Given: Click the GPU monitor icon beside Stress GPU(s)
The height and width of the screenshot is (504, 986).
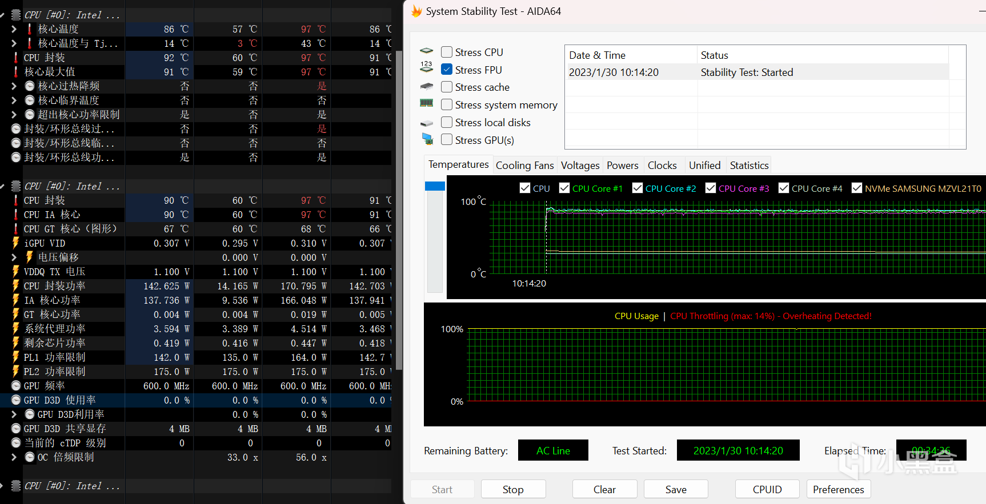Looking at the screenshot, I should point(427,139).
